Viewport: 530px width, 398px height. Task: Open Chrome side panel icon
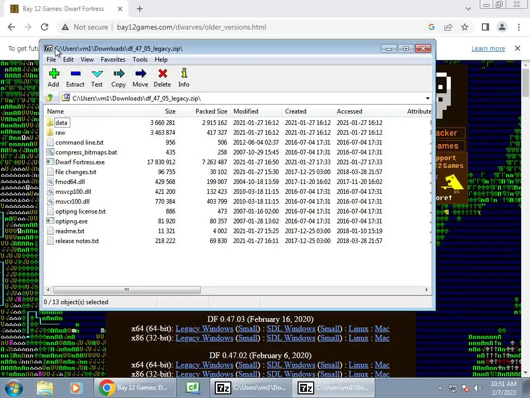tap(485, 27)
